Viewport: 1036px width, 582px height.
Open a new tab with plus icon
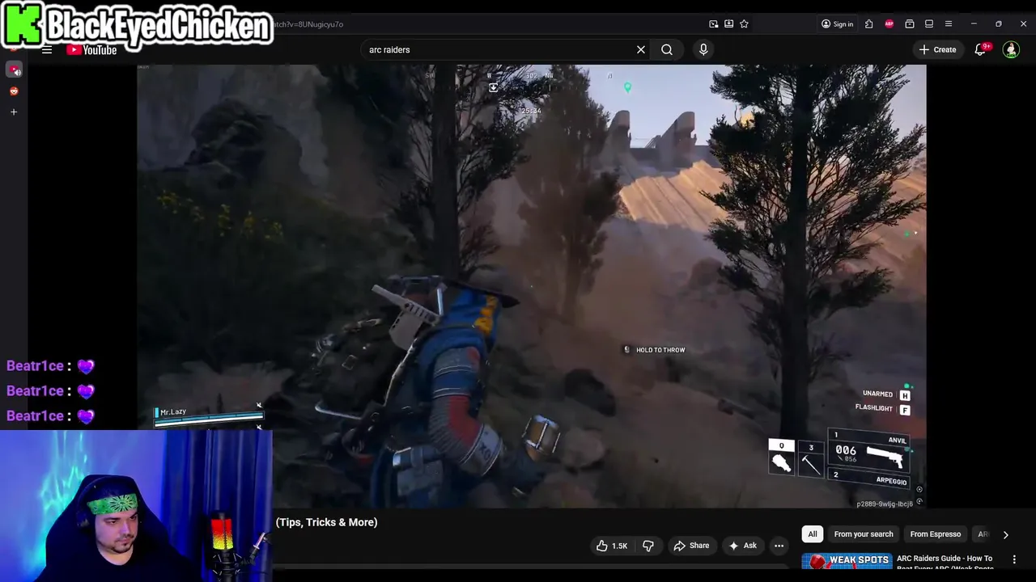point(14,112)
